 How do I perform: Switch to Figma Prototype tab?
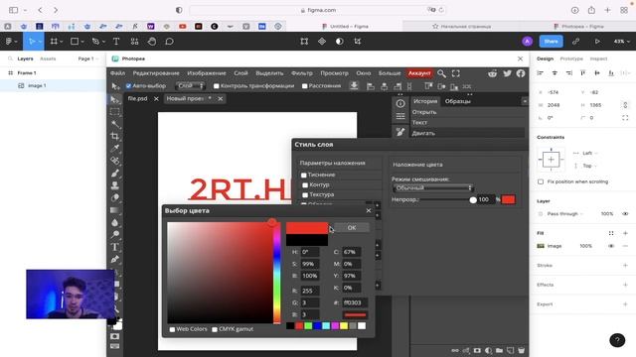571,59
